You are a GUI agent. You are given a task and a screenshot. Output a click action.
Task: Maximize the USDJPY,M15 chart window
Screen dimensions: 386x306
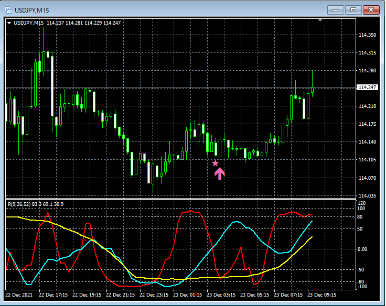click(353, 10)
